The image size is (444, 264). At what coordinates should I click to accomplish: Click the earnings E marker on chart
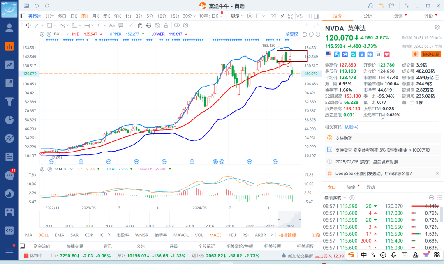coord(215,162)
